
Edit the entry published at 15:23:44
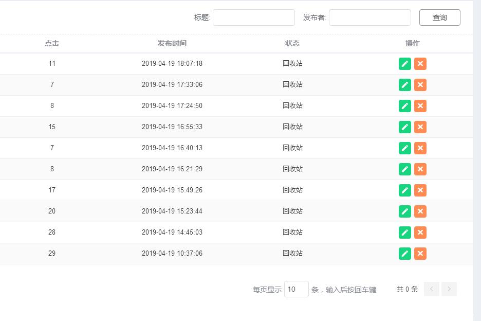click(405, 211)
